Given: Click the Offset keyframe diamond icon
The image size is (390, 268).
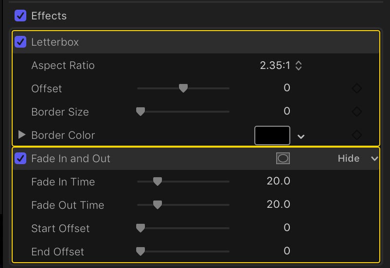Looking at the screenshot, I should pos(357,88).
